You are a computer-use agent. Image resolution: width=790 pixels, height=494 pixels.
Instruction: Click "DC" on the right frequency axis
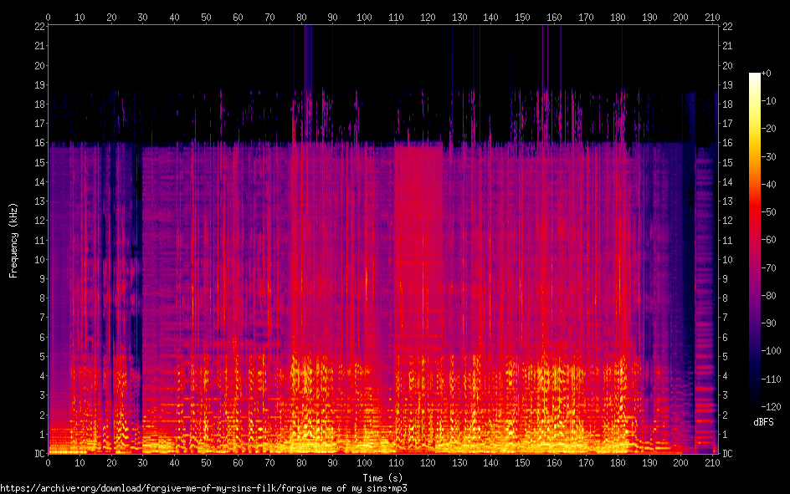tap(727, 454)
